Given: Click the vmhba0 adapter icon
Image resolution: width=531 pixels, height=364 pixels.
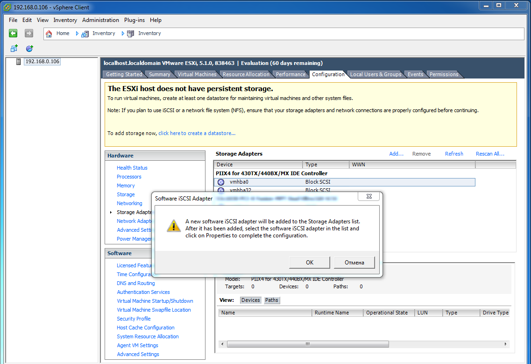Looking at the screenshot, I should 221,182.
